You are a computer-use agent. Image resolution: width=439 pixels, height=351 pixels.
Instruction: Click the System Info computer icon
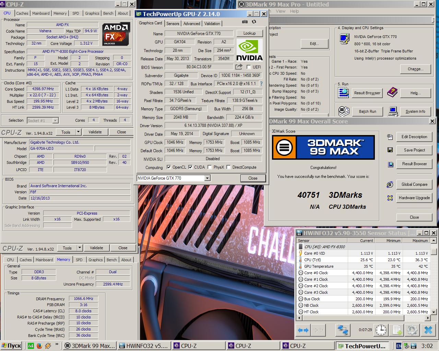(x=393, y=111)
